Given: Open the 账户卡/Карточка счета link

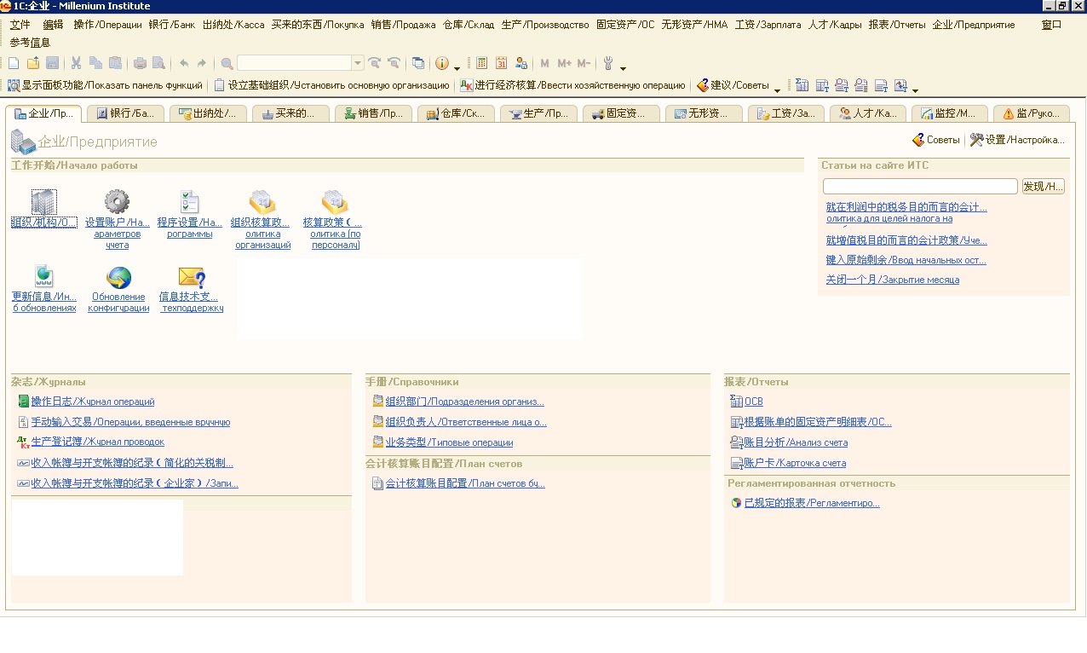Looking at the screenshot, I should (795, 463).
